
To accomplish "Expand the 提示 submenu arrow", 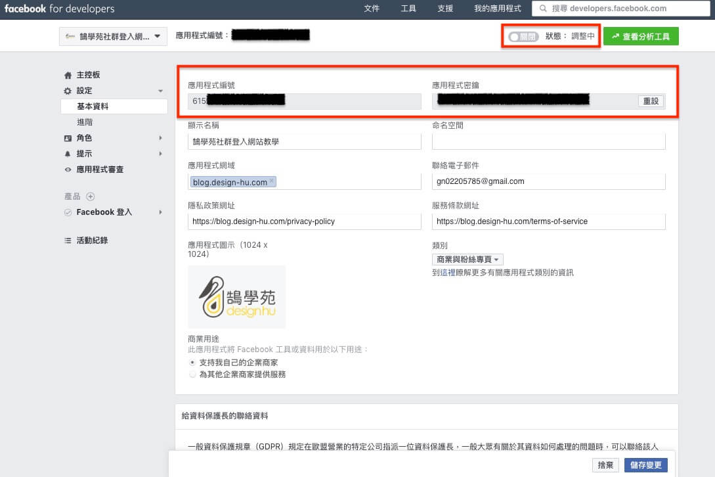I will [x=160, y=154].
